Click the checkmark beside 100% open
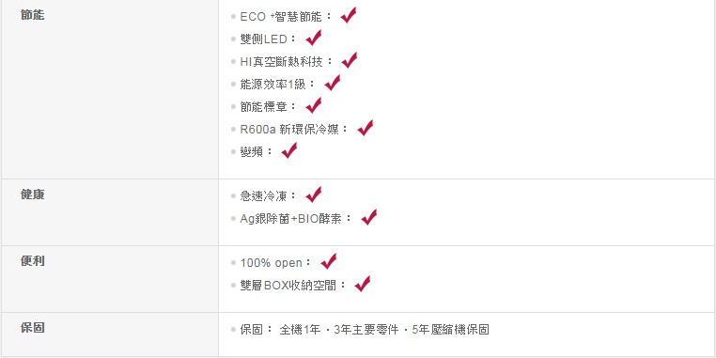This screenshot has width=716, height=358. click(329, 261)
